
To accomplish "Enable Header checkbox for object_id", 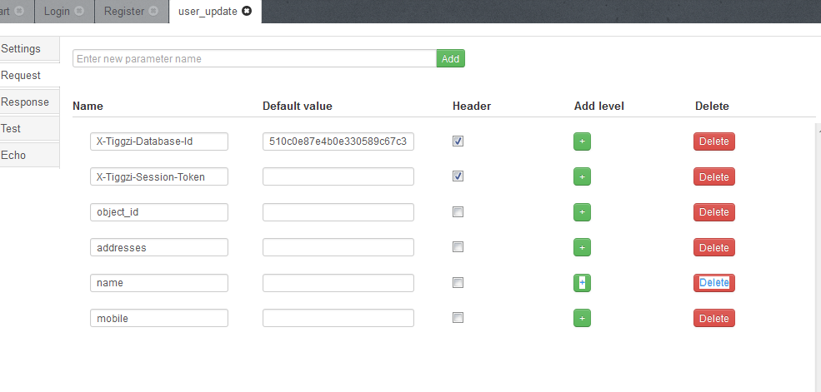I will [x=458, y=212].
